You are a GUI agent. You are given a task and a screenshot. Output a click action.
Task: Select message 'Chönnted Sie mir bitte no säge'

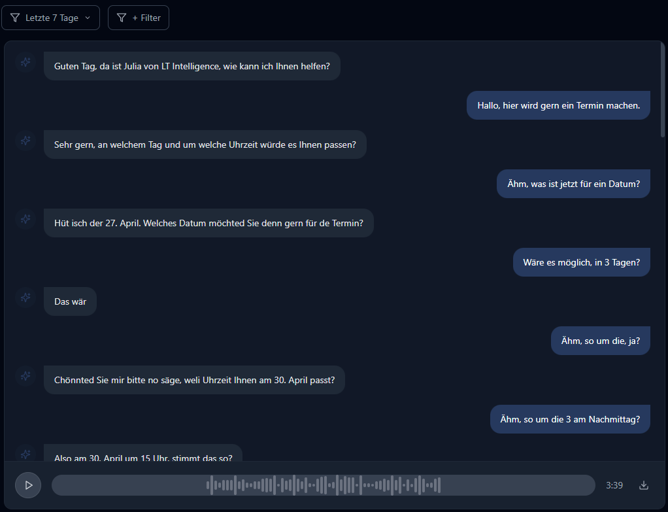click(194, 380)
